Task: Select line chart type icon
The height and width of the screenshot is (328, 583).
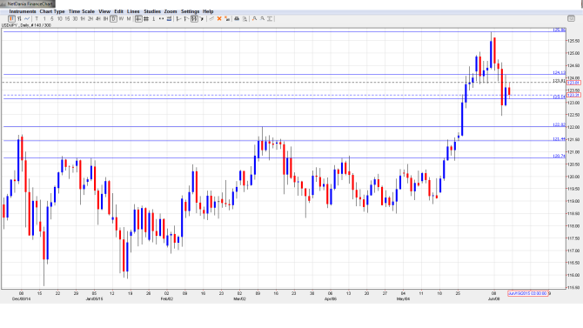Action: coord(27,18)
